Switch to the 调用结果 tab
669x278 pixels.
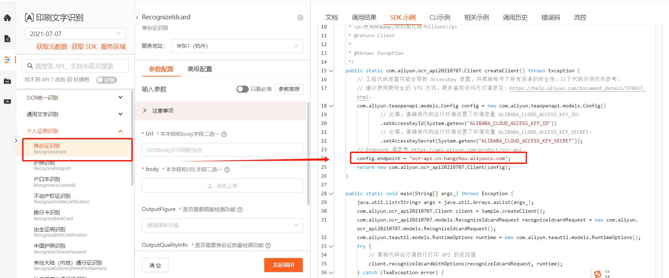[x=364, y=18]
